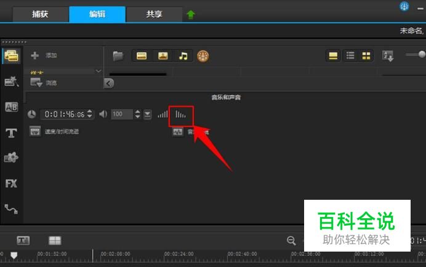Click the thumbnail size slider handle
Image resolution: width=426 pixels, height=267 pixels.
pos(422,54)
